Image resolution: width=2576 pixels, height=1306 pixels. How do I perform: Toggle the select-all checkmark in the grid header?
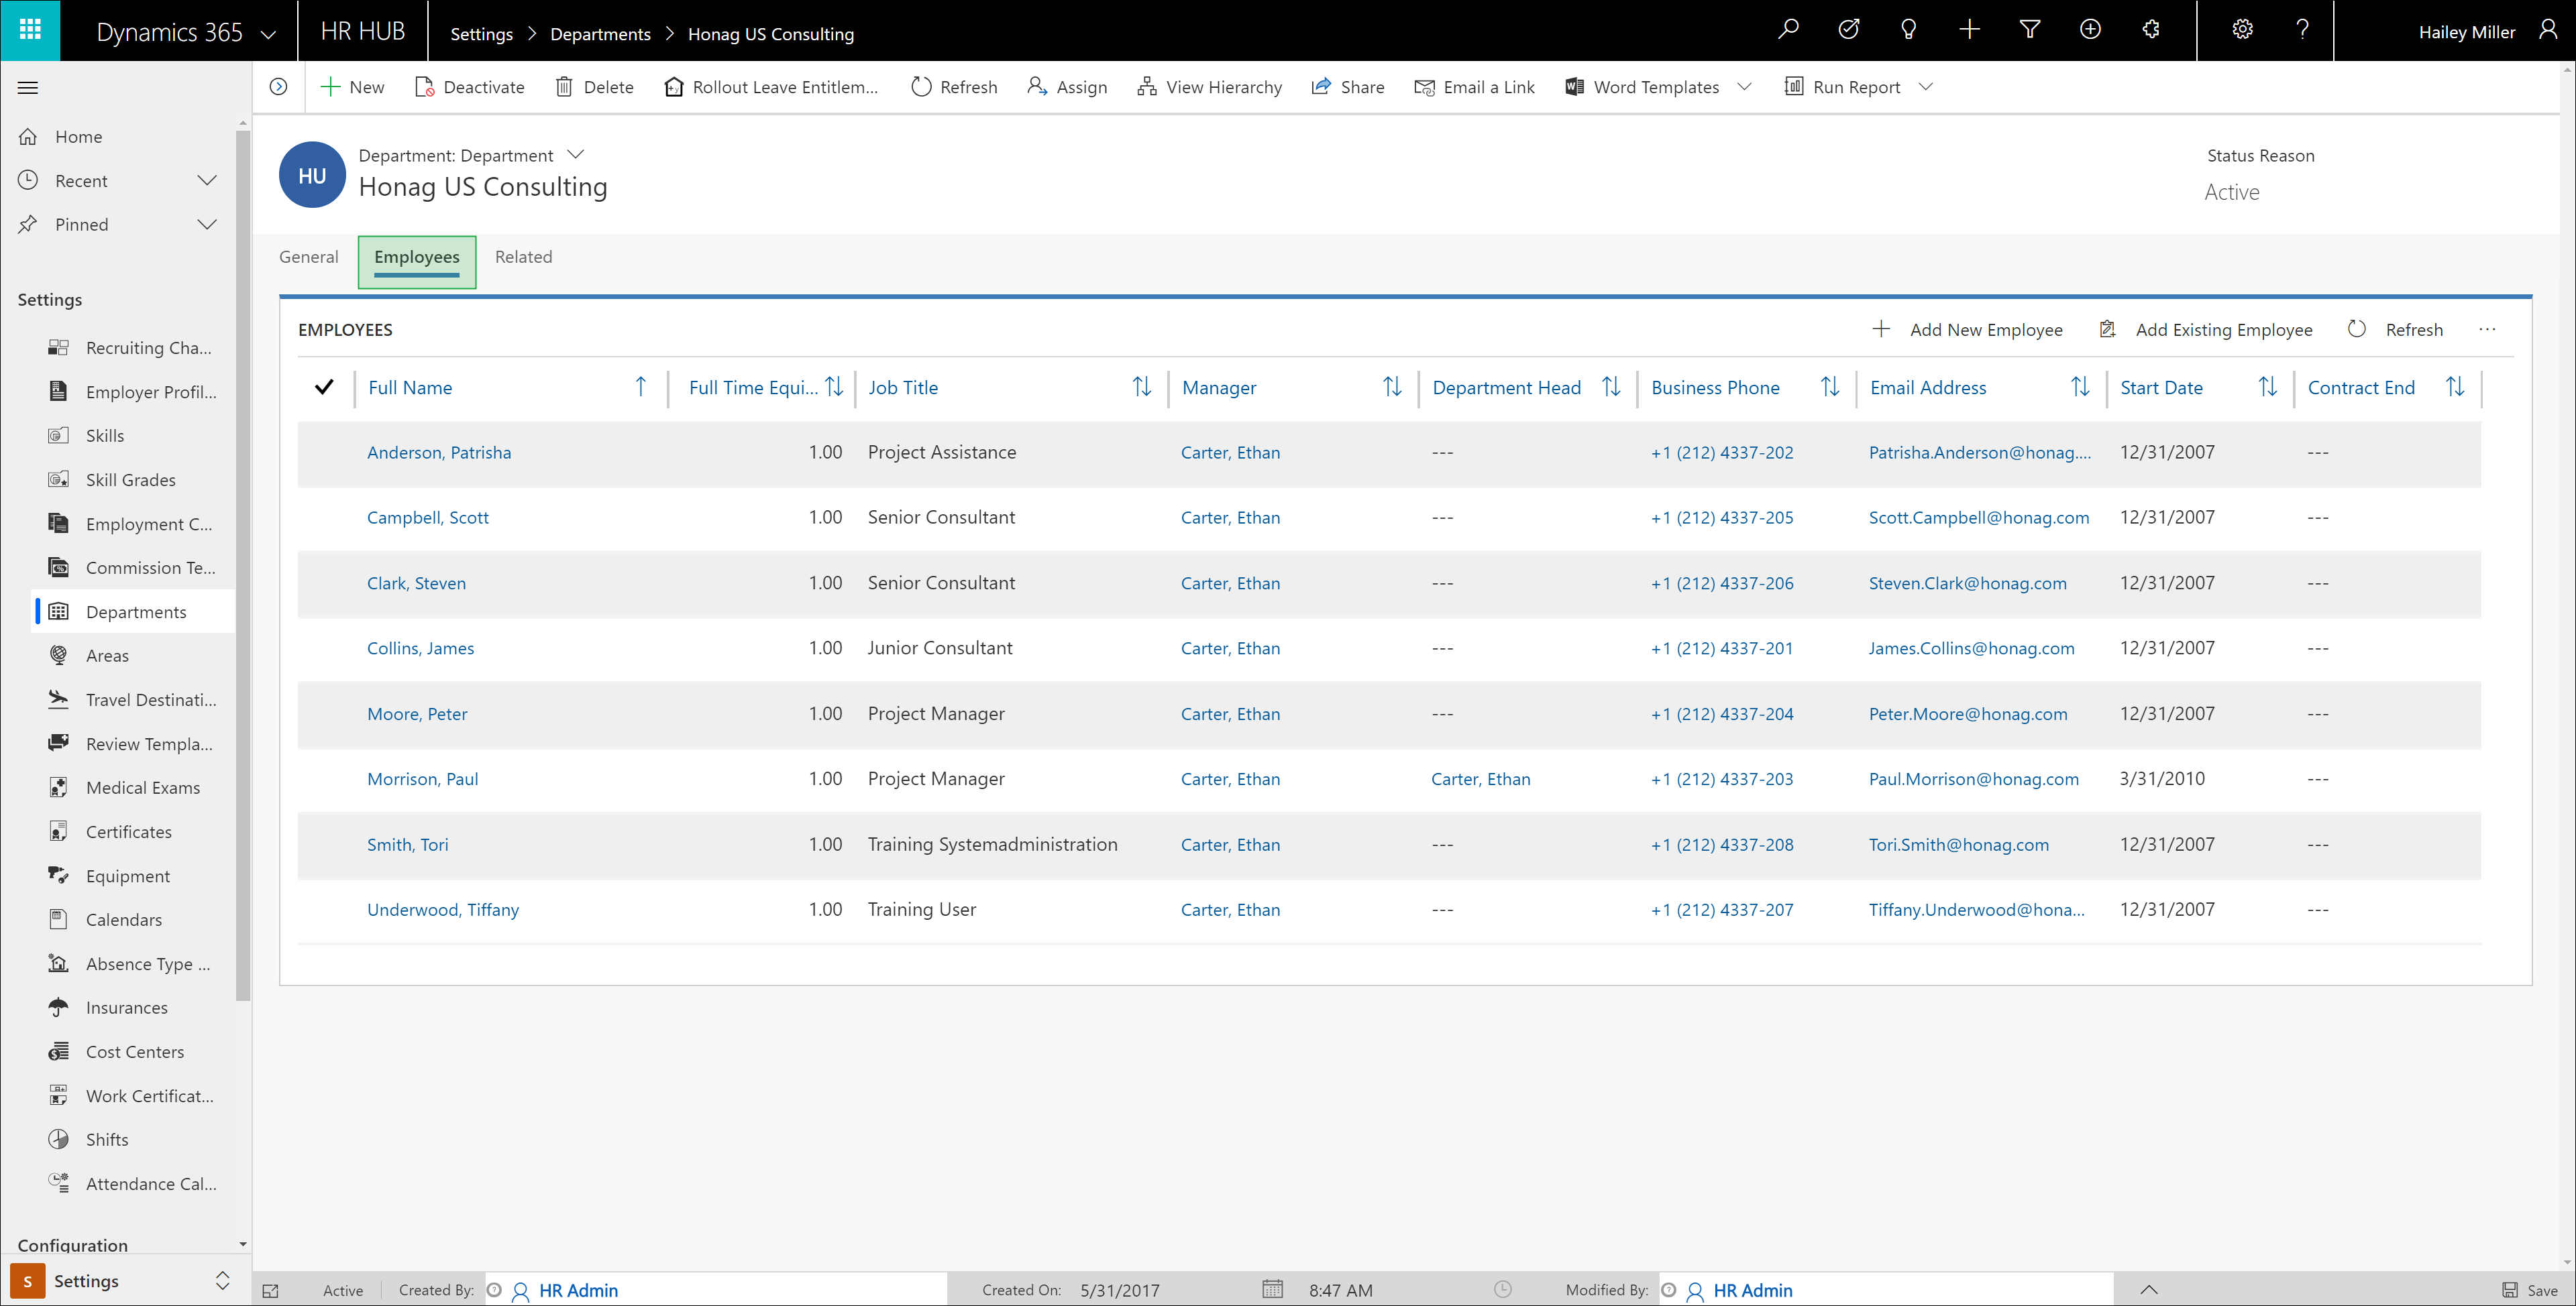[x=324, y=388]
